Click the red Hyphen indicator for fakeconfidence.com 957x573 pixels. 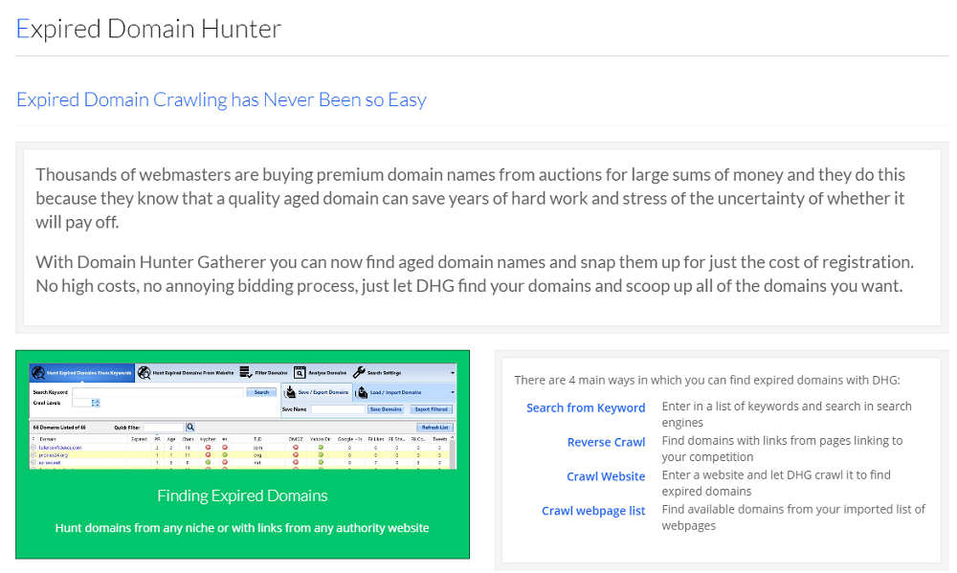208,448
